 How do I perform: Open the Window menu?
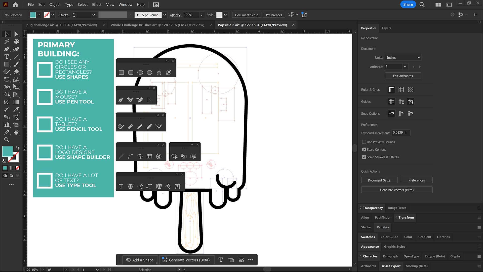click(125, 5)
